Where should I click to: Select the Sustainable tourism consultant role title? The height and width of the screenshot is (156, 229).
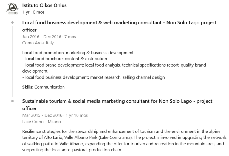click(x=117, y=105)
